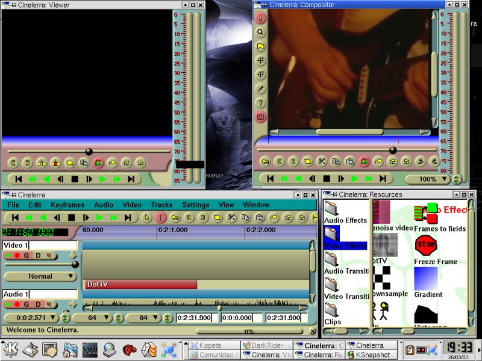Select the magnifier zoom tool in Compositor
The height and width of the screenshot is (361, 482).
[260, 32]
